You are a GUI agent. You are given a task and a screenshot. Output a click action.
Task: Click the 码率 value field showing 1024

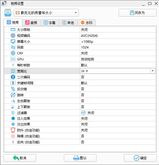118,47
